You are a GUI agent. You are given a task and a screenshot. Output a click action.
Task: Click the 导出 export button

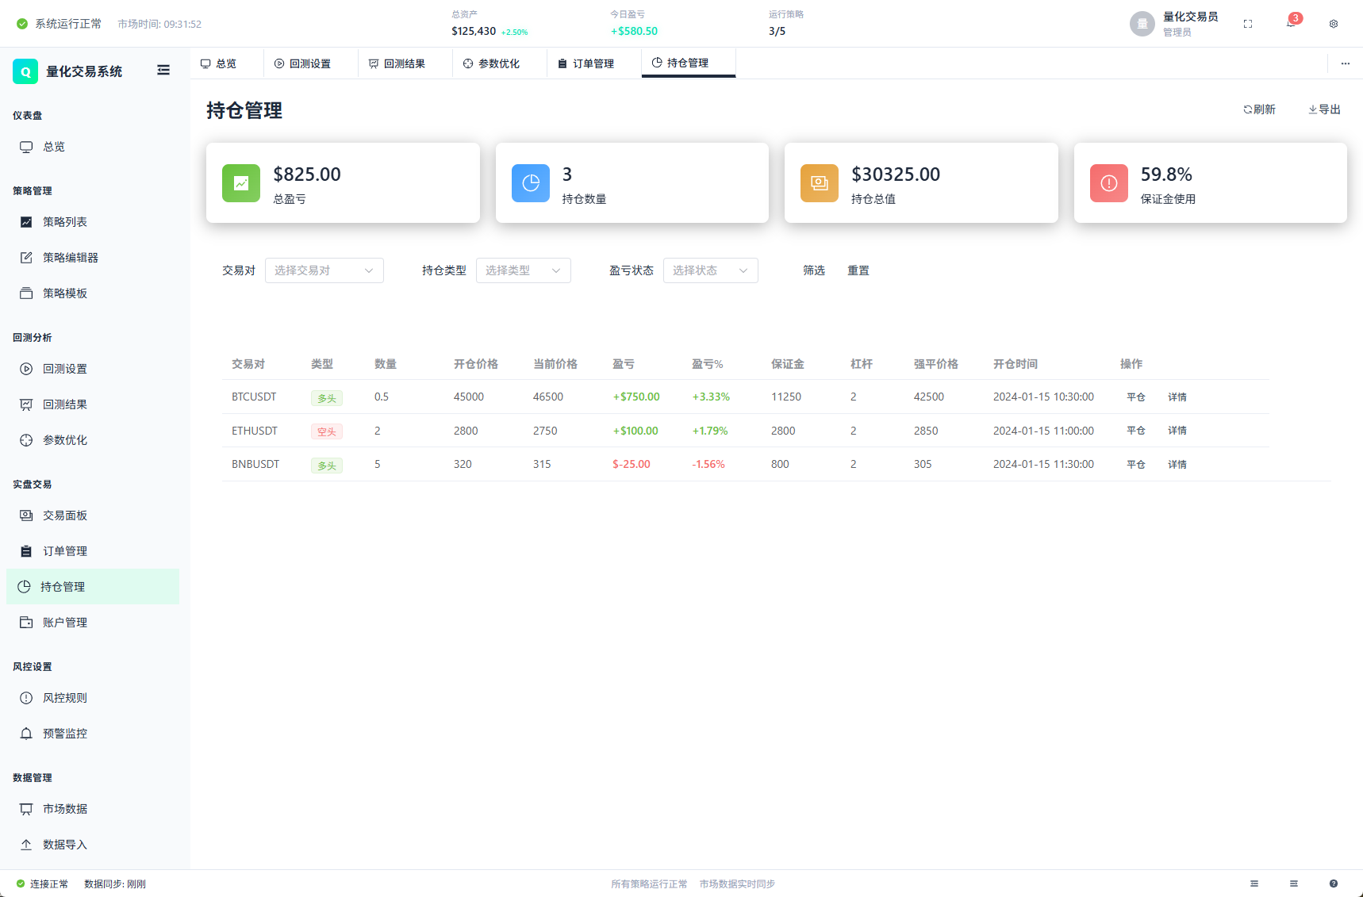(x=1324, y=109)
